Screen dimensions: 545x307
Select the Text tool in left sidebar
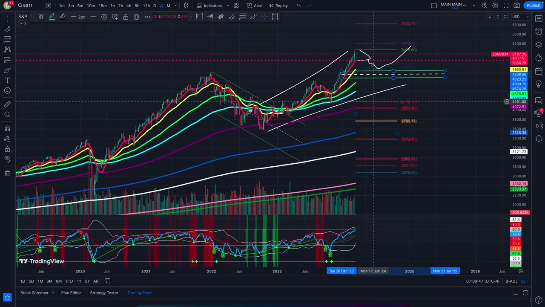[x=7, y=80]
